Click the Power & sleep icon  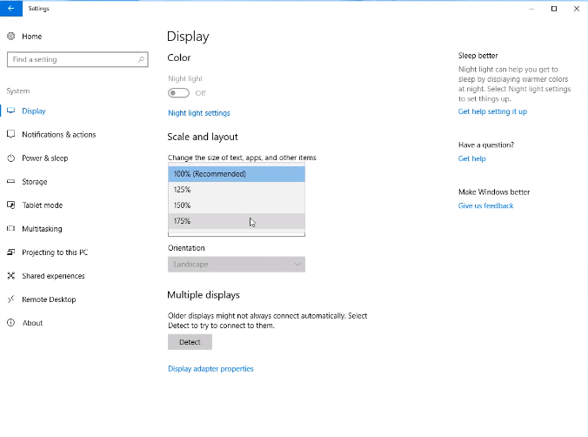11,158
